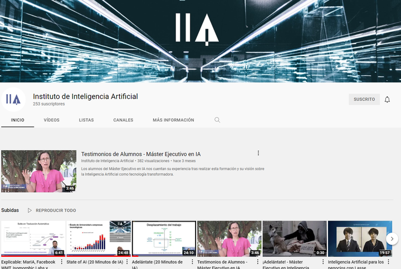
Task: Open the Explicable: MarIA, Facebook video title
Action: click(x=29, y=265)
